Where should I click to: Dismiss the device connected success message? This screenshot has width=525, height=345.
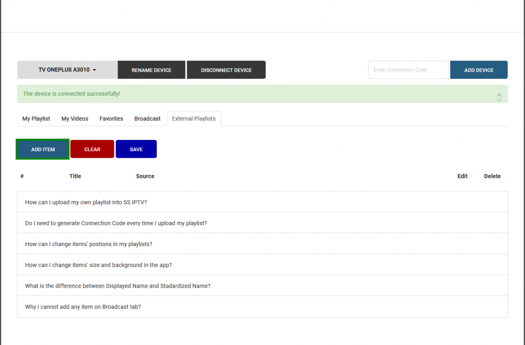pos(499,97)
